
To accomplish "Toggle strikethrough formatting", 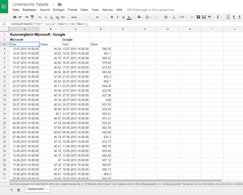I will [123, 17].
